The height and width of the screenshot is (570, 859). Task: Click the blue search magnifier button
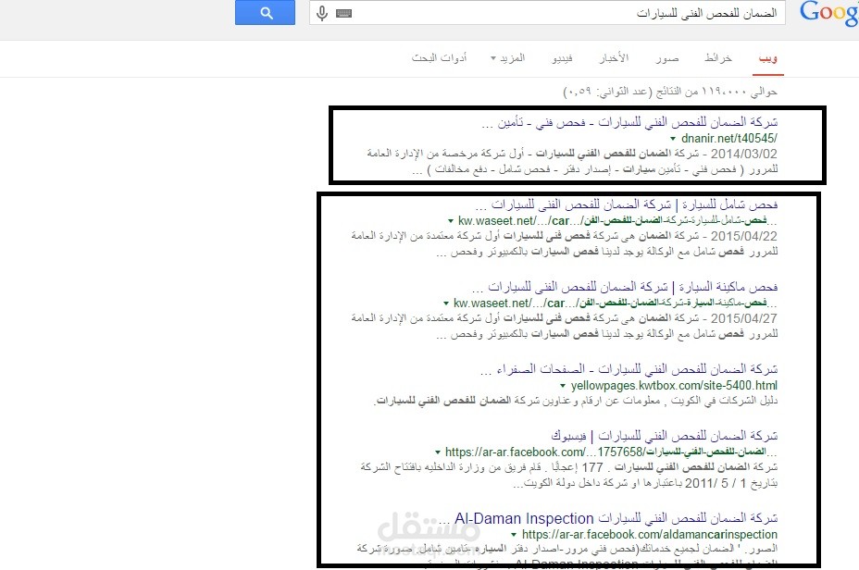265,13
